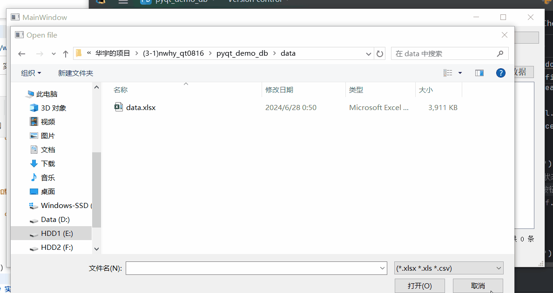Click the 打开(O) button
The height and width of the screenshot is (293, 553).
[x=420, y=286]
